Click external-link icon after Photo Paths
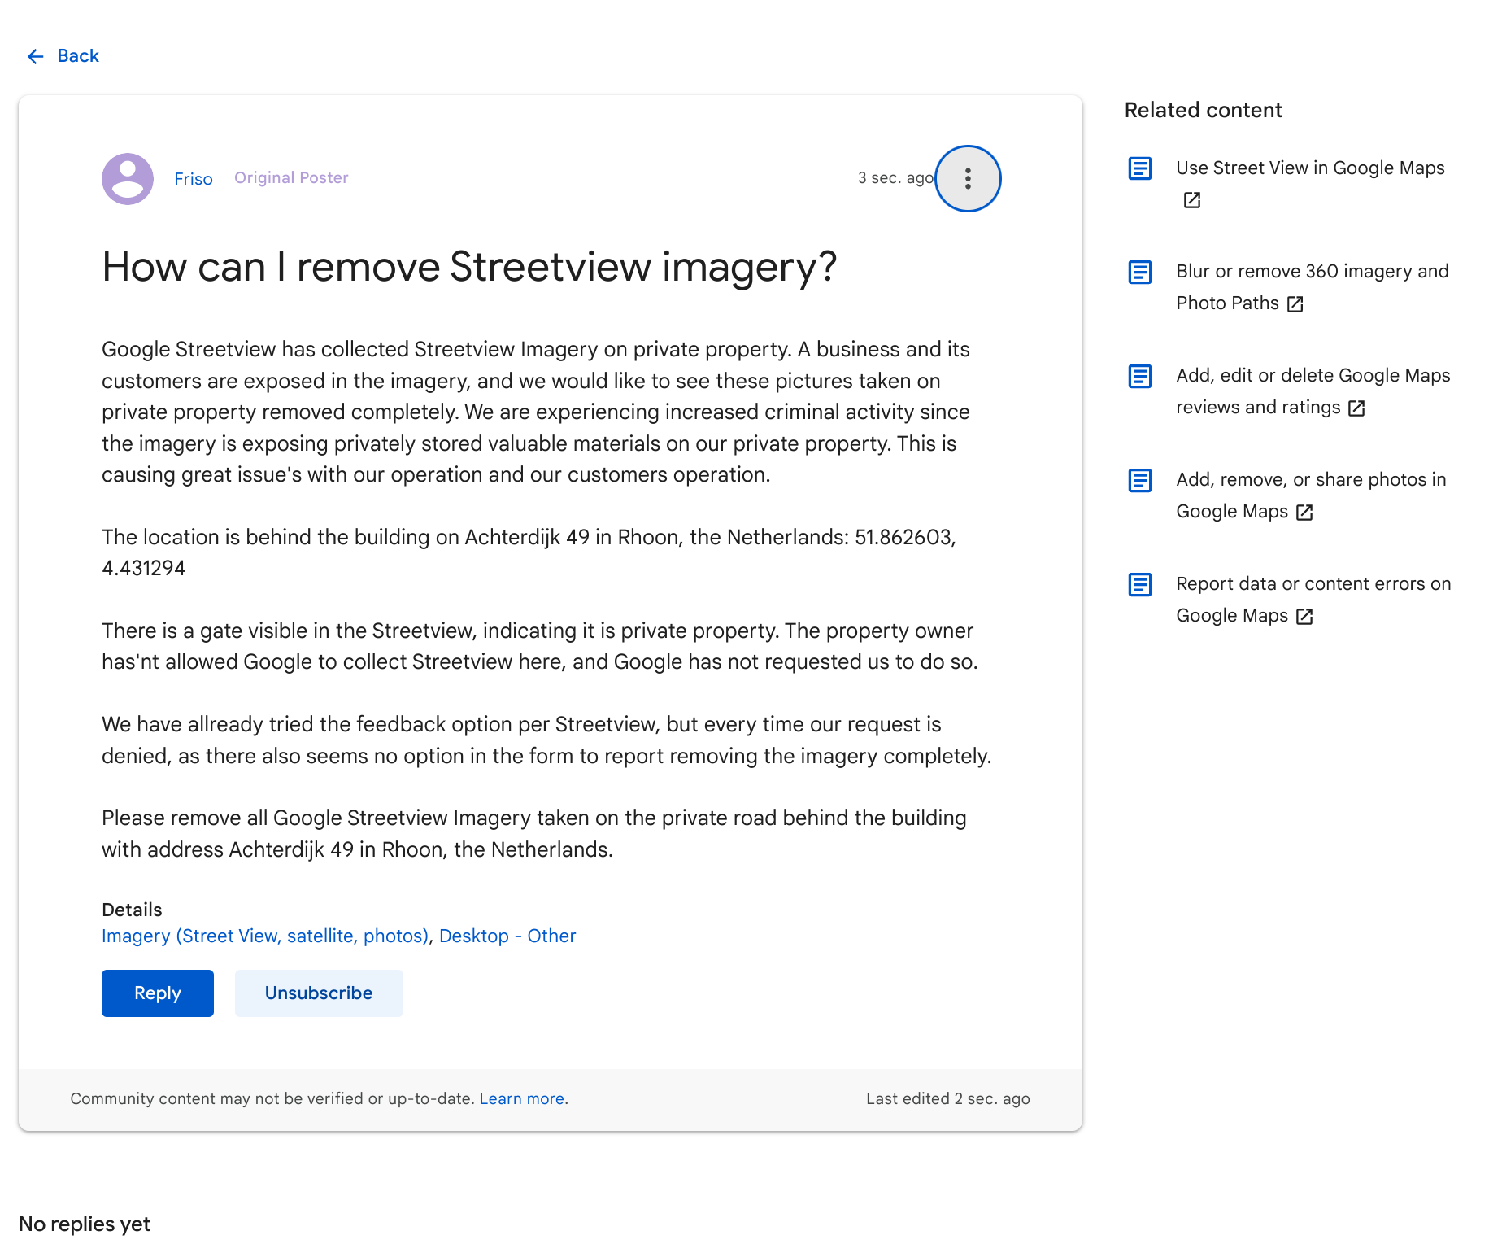The height and width of the screenshot is (1257, 1502). point(1295,304)
